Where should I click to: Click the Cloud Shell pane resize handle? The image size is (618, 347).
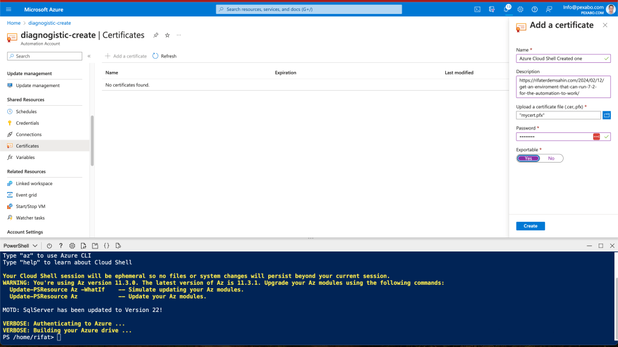(311, 238)
